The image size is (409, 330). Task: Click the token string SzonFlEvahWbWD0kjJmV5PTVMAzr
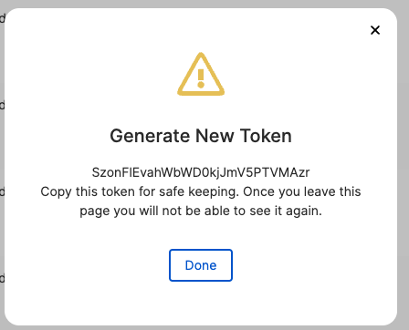[x=201, y=172]
